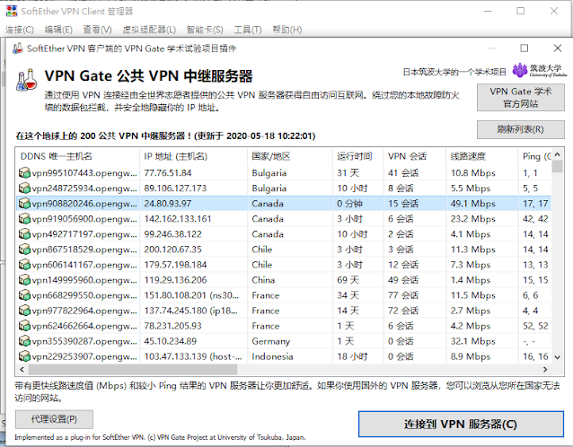The width and height of the screenshot is (573, 447).
Task: Click 刷新列表(R) to refresh servers
Action: (x=520, y=129)
